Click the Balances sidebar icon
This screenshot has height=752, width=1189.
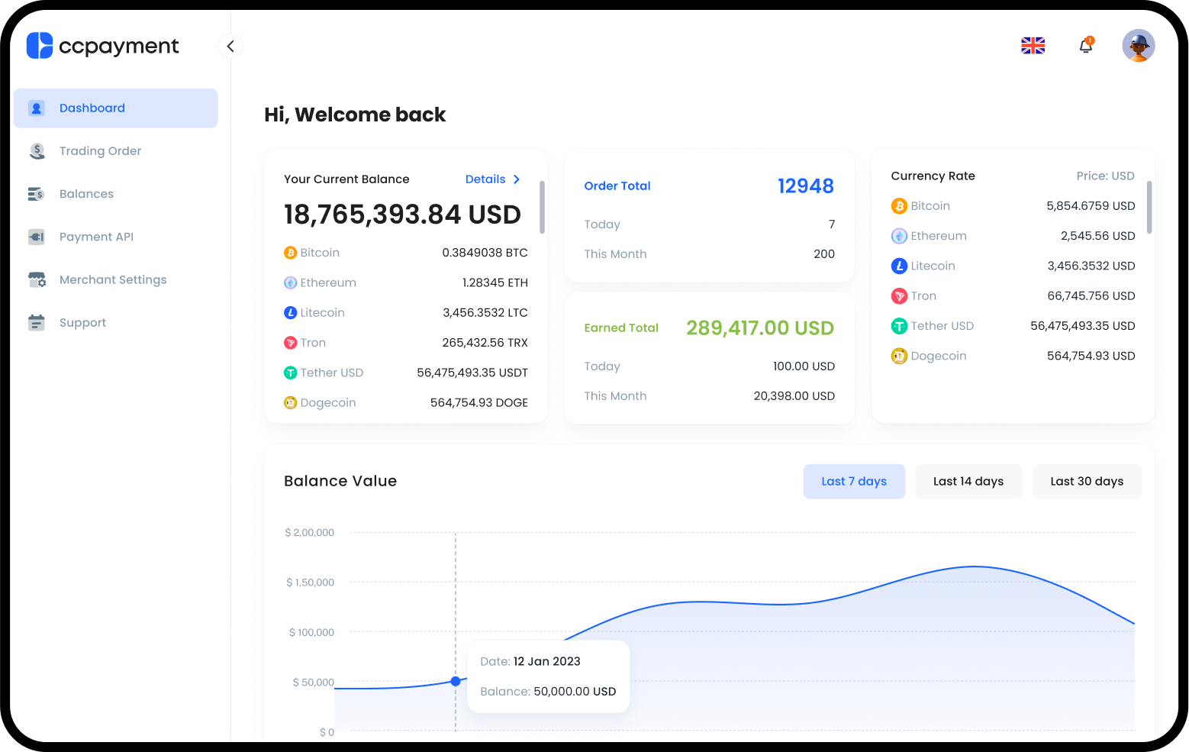37,194
